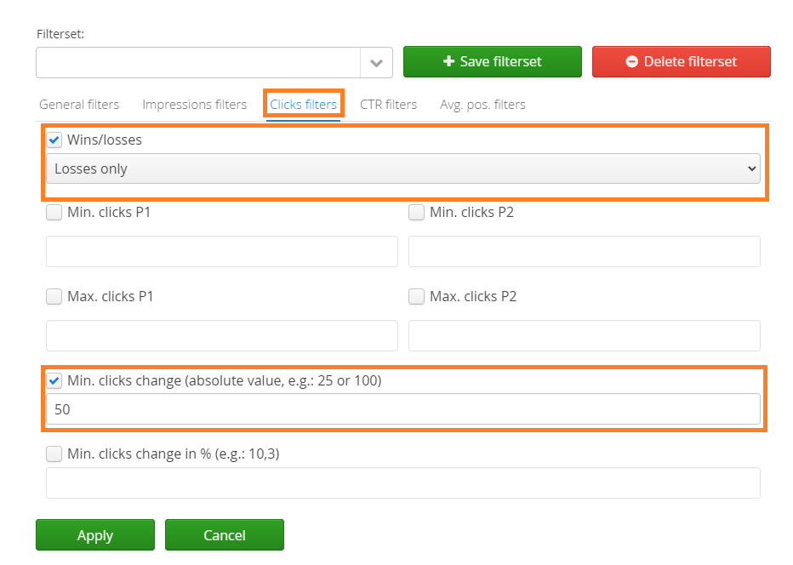Expand the Filterset dropdown arrow
The width and height of the screenshot is (793, 565).
coord(376,63)
